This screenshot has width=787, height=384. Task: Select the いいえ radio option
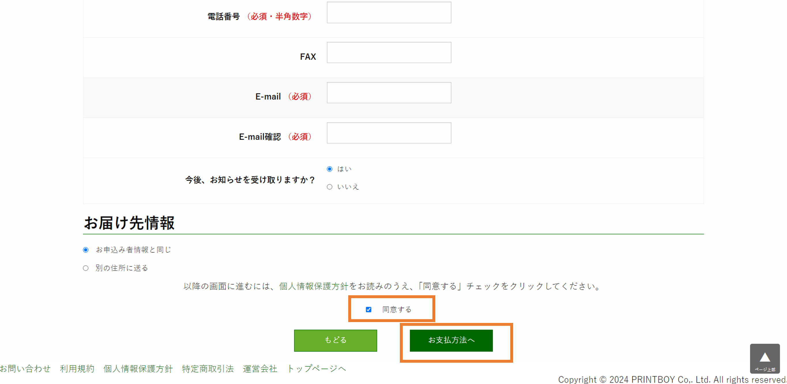(329, 186)
